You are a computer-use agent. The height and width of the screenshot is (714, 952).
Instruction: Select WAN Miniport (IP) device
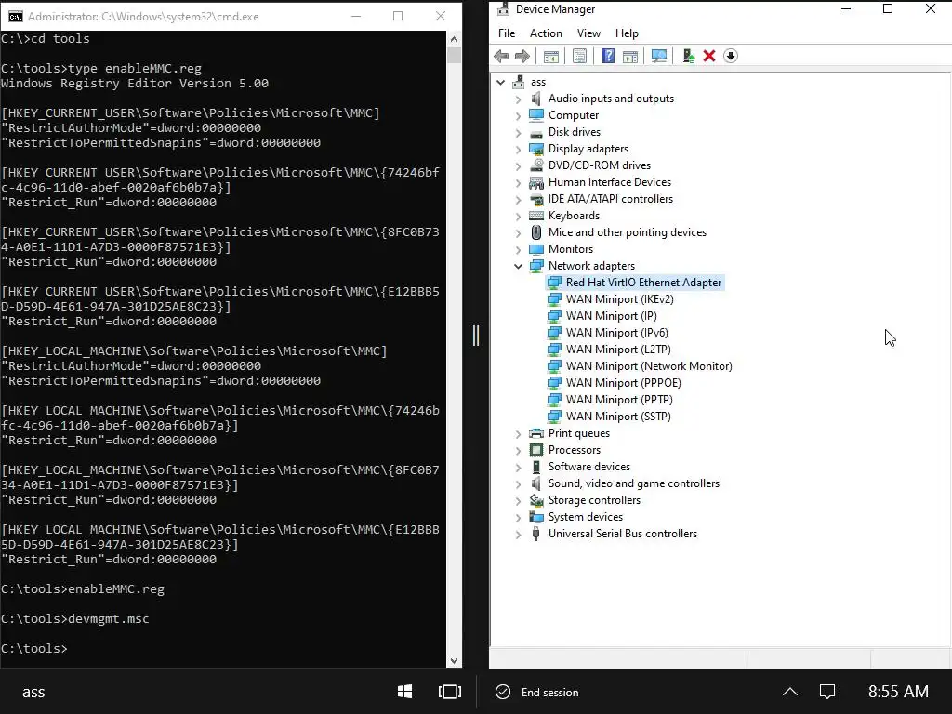coord(612,316)
